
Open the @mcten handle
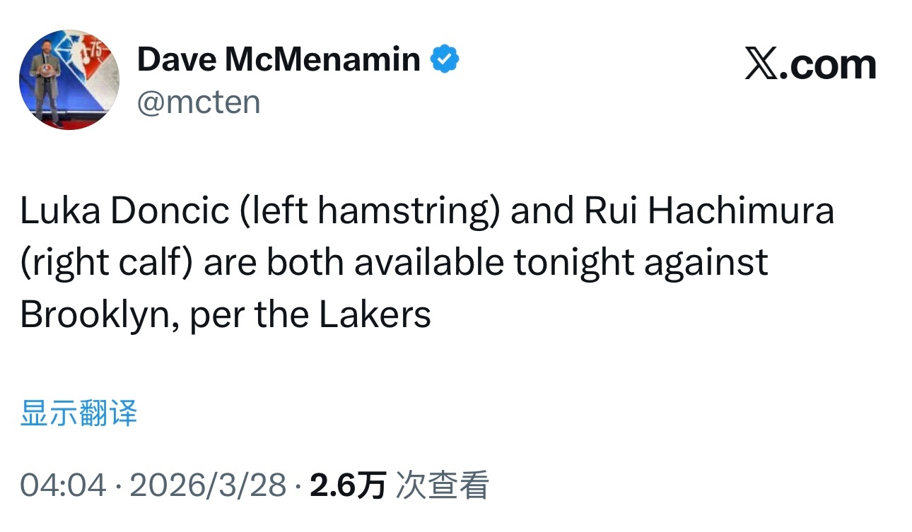[199, 102]
